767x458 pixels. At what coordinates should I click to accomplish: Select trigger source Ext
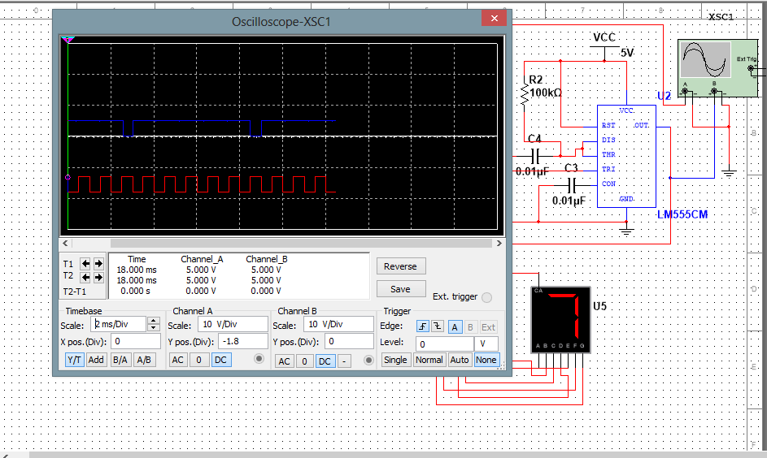click(x=488, y=326)
